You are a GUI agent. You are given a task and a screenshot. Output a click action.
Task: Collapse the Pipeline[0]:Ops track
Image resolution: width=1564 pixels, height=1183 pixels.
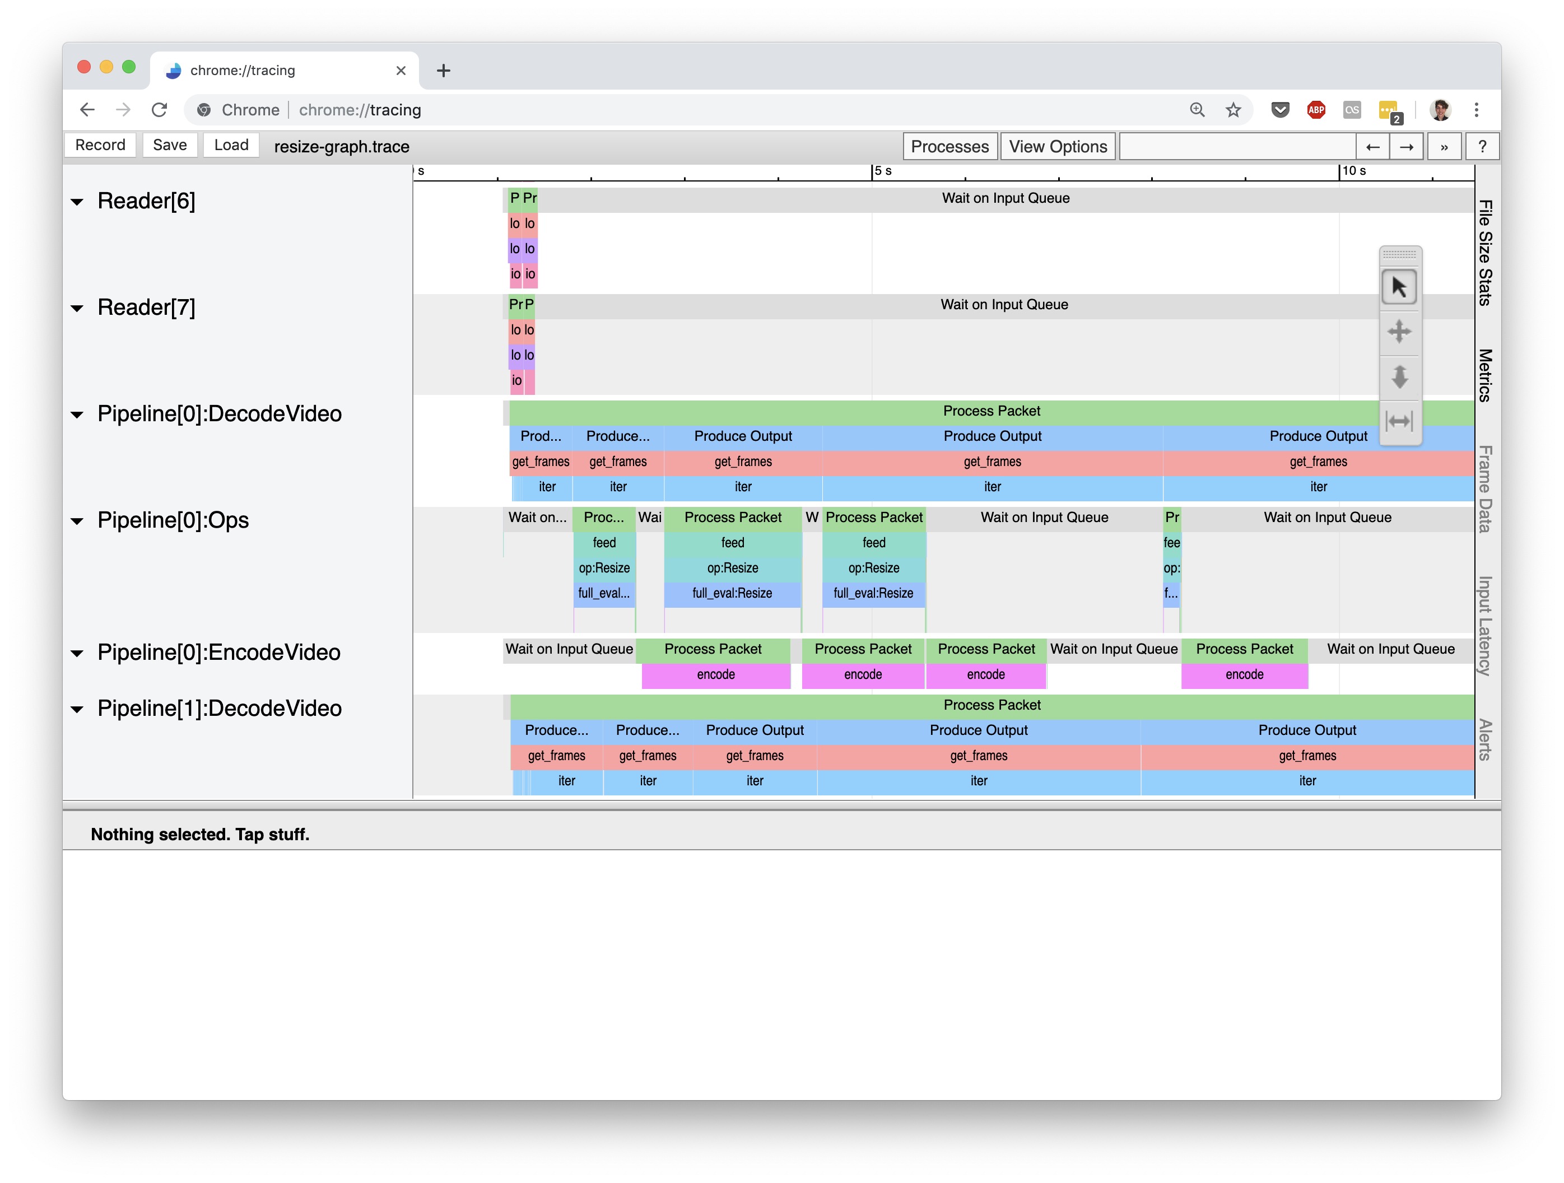click(77, 521)
